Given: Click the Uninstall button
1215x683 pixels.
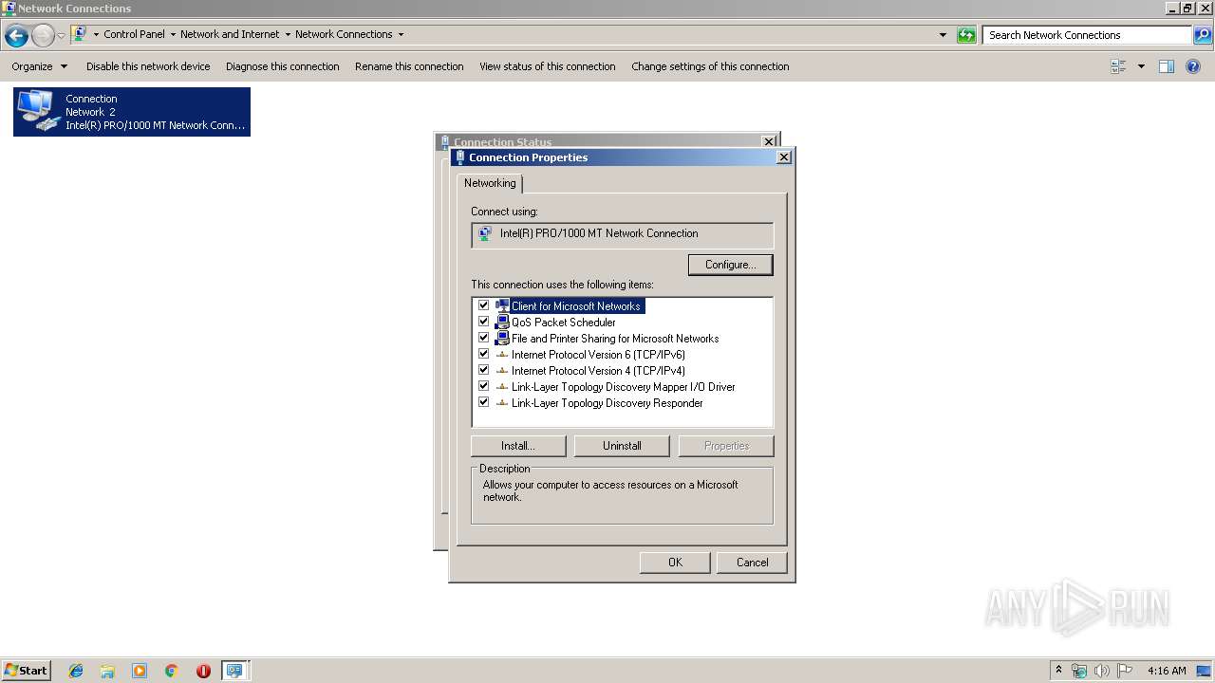Looking at the screenshot, I should click(x=622, y=446).
